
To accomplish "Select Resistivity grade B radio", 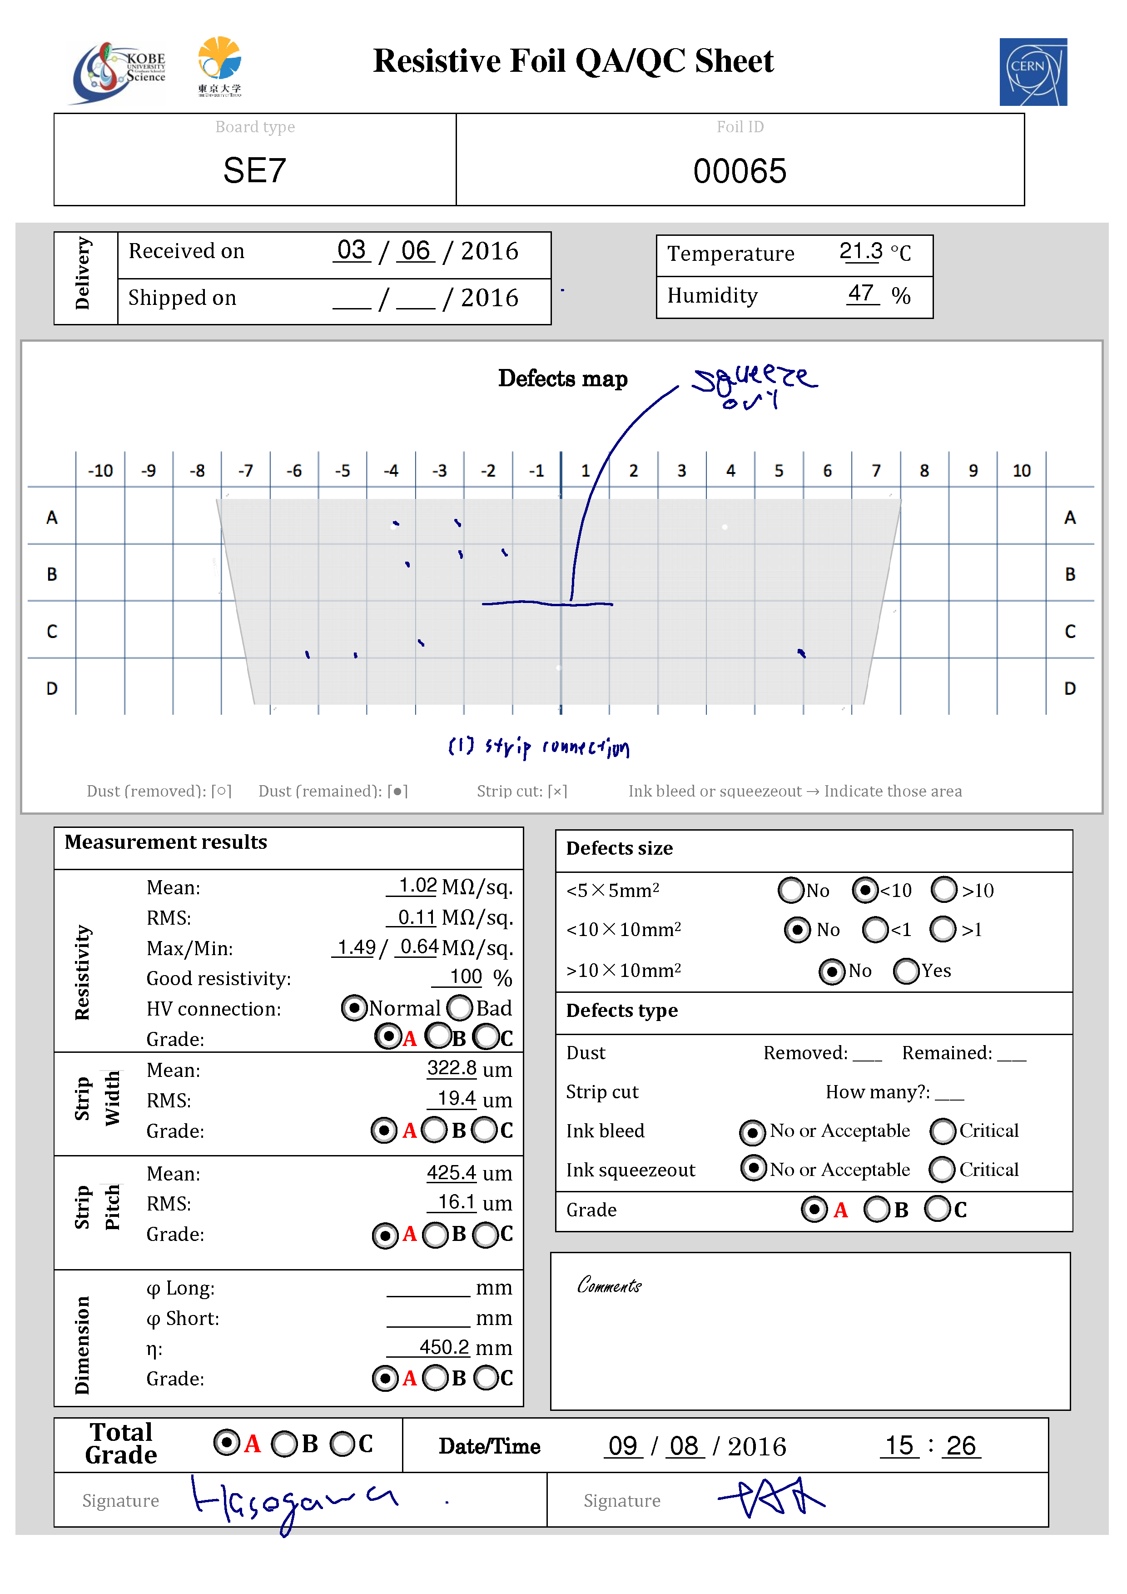I will pyautogui.click(x=439, y=1036).
